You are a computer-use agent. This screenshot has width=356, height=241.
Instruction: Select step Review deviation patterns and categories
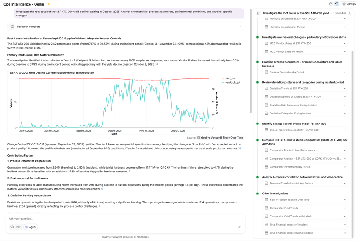[x=303, y=82]
